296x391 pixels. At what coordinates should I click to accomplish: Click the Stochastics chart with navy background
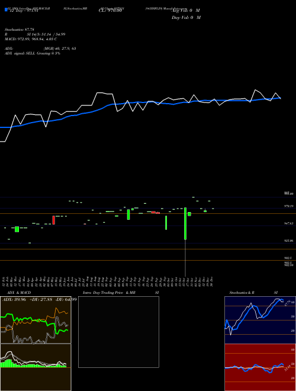pos(260,320)
